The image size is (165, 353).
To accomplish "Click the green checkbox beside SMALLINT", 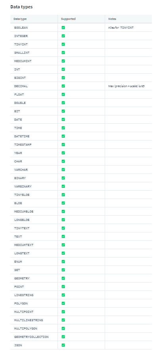I will pyautogui.click(x=63, y=53).
